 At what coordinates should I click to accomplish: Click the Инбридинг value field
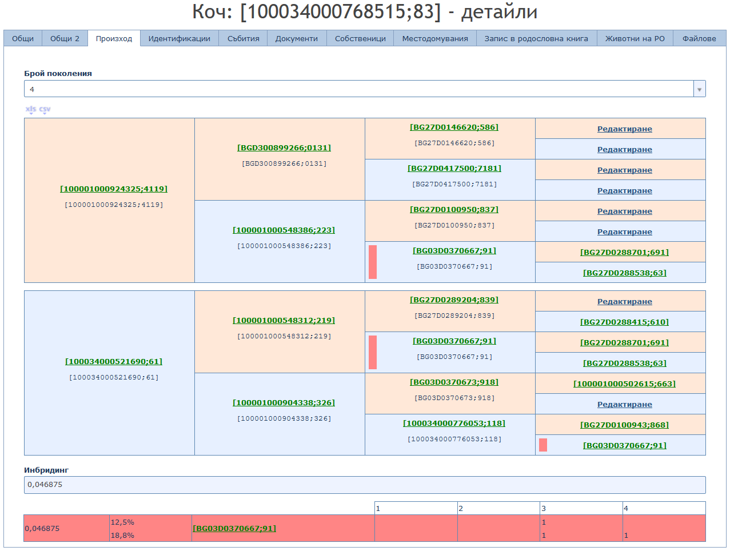365,485
